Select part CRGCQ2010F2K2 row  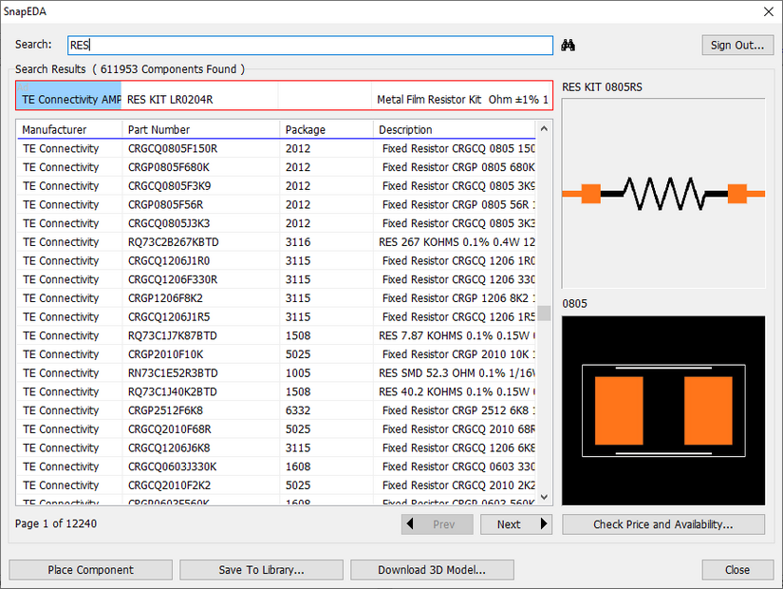pos(276,485)
